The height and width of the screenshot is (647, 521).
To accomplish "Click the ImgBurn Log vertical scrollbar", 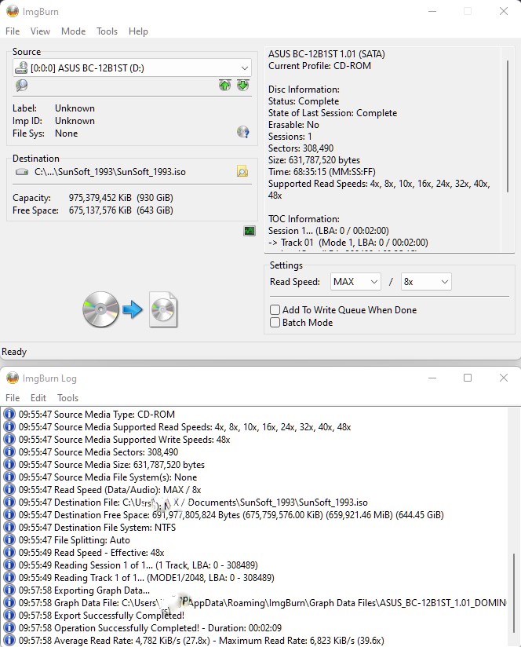I will pos(514,589).
